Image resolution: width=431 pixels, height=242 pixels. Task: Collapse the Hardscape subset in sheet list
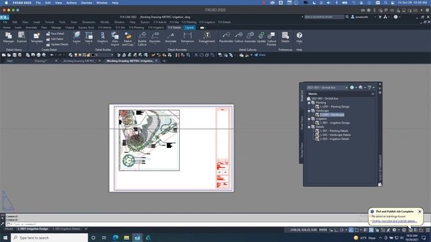(x=309, y=111)
